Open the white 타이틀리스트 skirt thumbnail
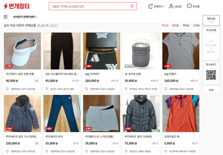This screenshot has height=155, width=223. pyautogui.click(x=102, y=114)
